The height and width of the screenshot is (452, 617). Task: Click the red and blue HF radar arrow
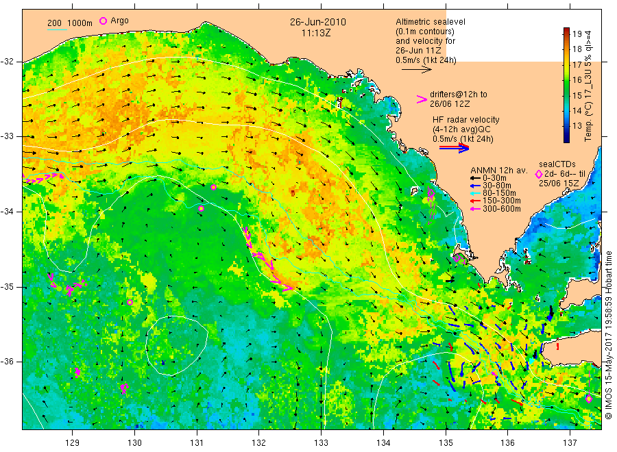455,148
